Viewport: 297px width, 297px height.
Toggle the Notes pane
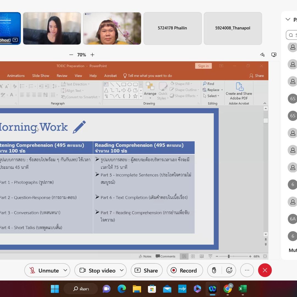coord(145,256)
